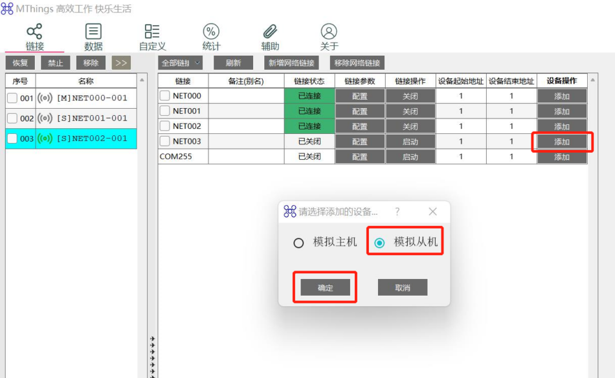Click the COM255 link name
615x378 pixels.
pos(175,157)
